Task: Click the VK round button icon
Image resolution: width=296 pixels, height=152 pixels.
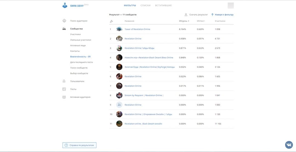Action: (x=289, y=145)
